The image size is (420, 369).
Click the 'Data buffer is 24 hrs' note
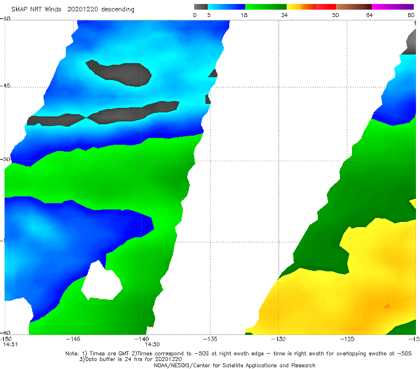tap(131, 359)
